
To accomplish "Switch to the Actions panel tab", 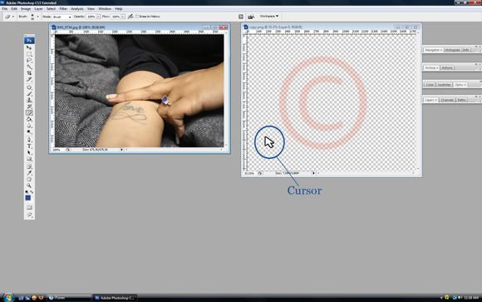I will tap(447, 67).
